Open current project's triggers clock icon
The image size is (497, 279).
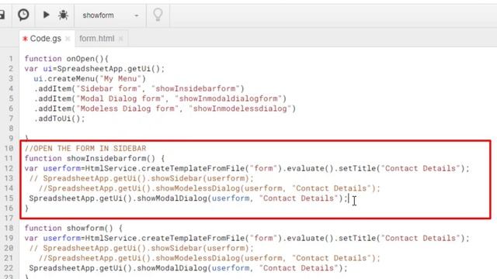[x=23, y=15]
